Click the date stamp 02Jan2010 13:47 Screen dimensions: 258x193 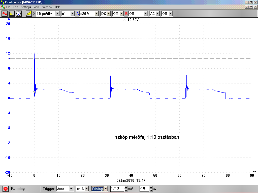pos(131,180)
